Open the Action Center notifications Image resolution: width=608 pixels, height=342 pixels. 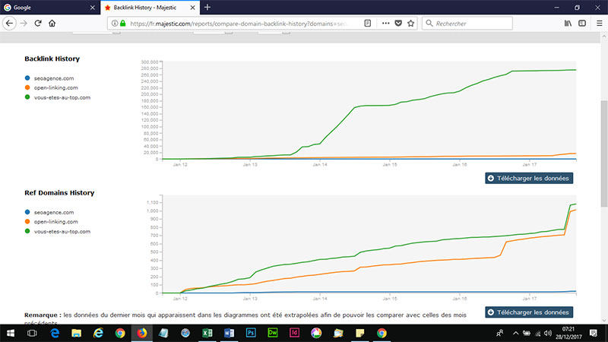click(x=594, y=333)
